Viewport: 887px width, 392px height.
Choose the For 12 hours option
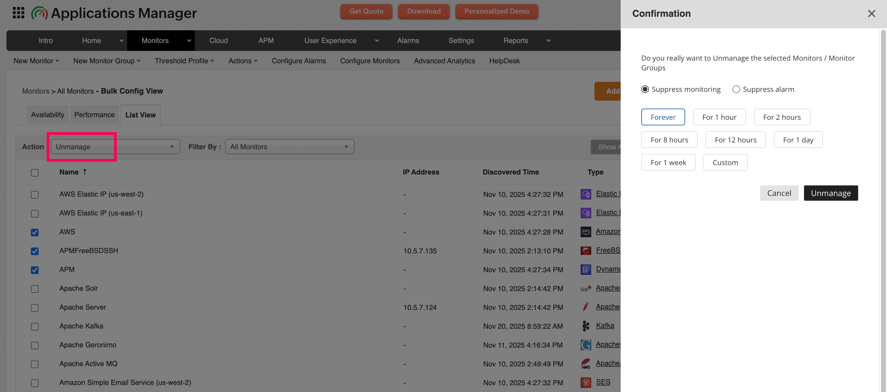coord(735,140)
